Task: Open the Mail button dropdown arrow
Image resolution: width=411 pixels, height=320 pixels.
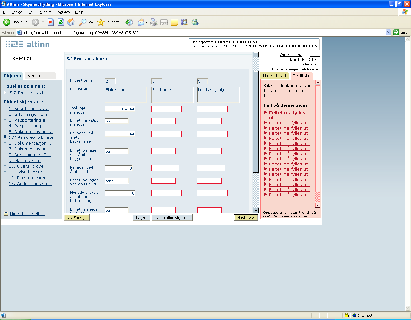Action: click(146, 22)
